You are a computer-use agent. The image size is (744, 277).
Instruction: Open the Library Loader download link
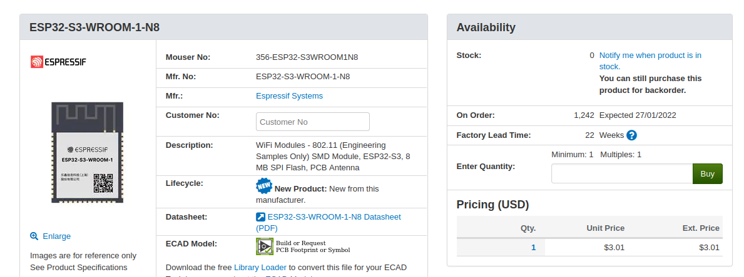click(x=260, y=268)
